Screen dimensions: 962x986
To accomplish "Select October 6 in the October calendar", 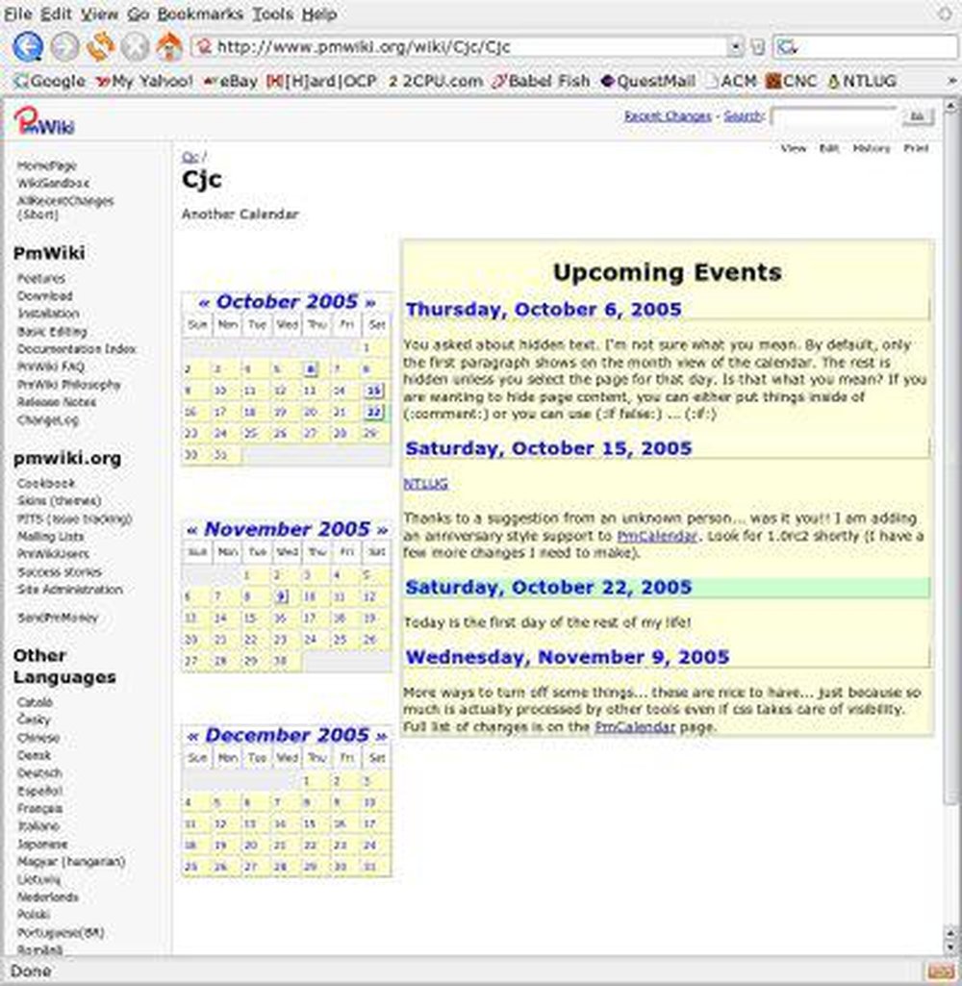I will click(x=312, y=369).
